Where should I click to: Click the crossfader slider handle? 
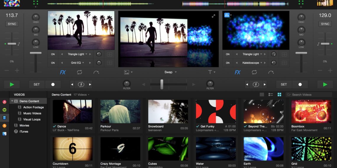162,84
